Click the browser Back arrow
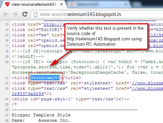The height and width of the screenshot is (123, 163). pyautogui.click(x=5, y=14)
